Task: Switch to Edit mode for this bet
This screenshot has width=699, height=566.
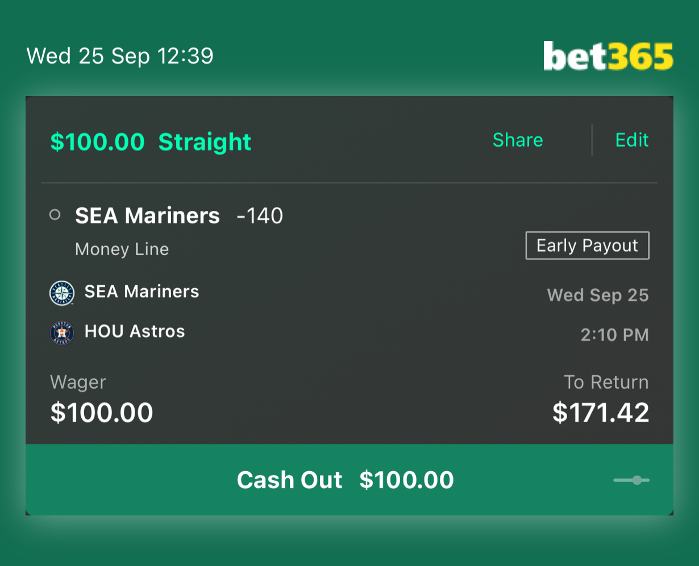Action: click(x=632, y=140)
